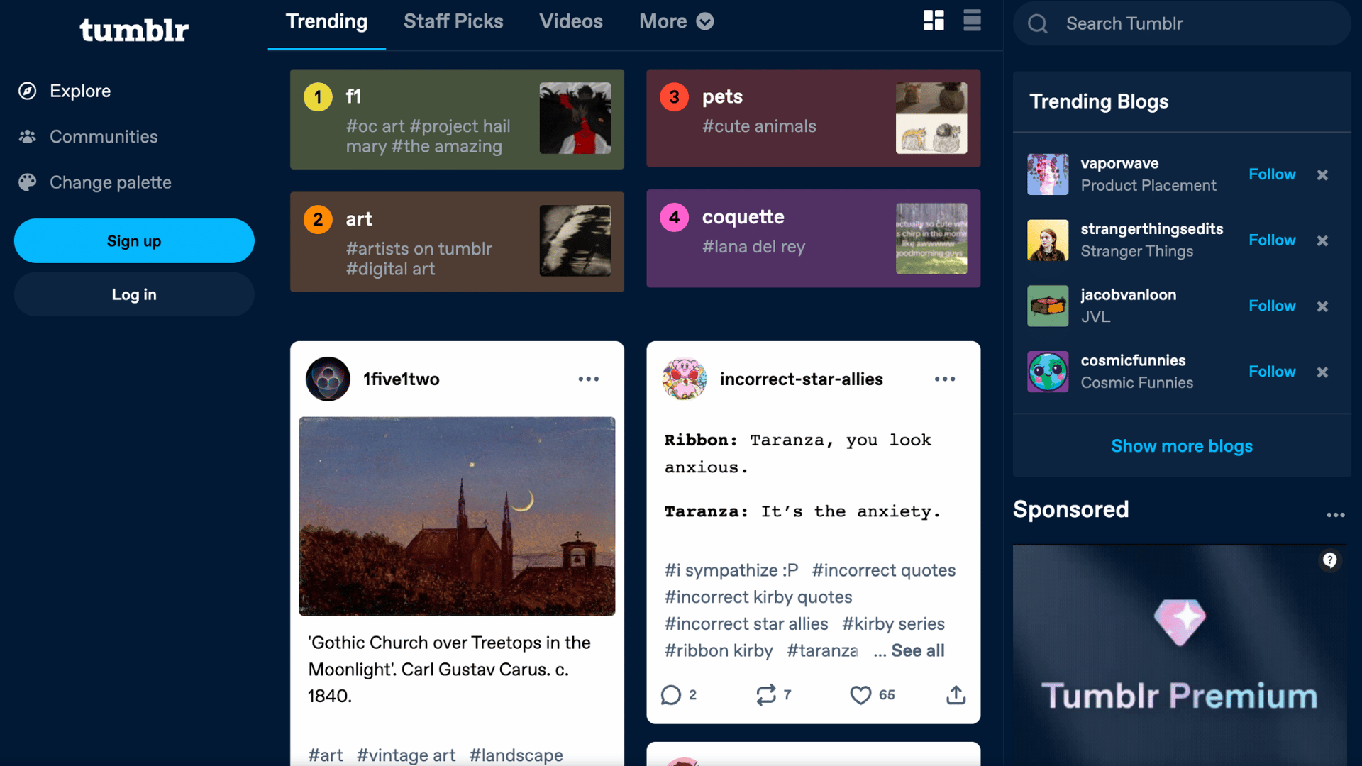Screen dimensions: 1362x766
Task: Switch to the Videos tab
Action: coord(571,21)
